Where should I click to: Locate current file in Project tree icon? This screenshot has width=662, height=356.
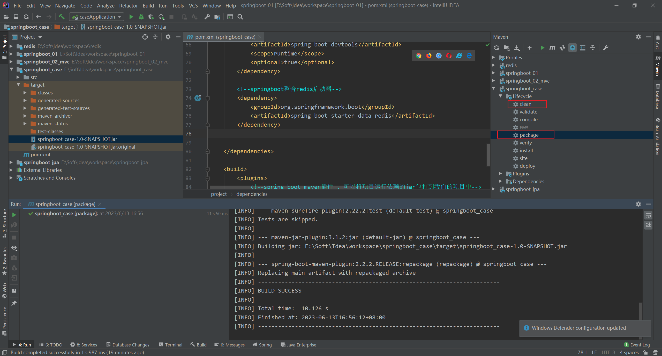tap(145, 37)
